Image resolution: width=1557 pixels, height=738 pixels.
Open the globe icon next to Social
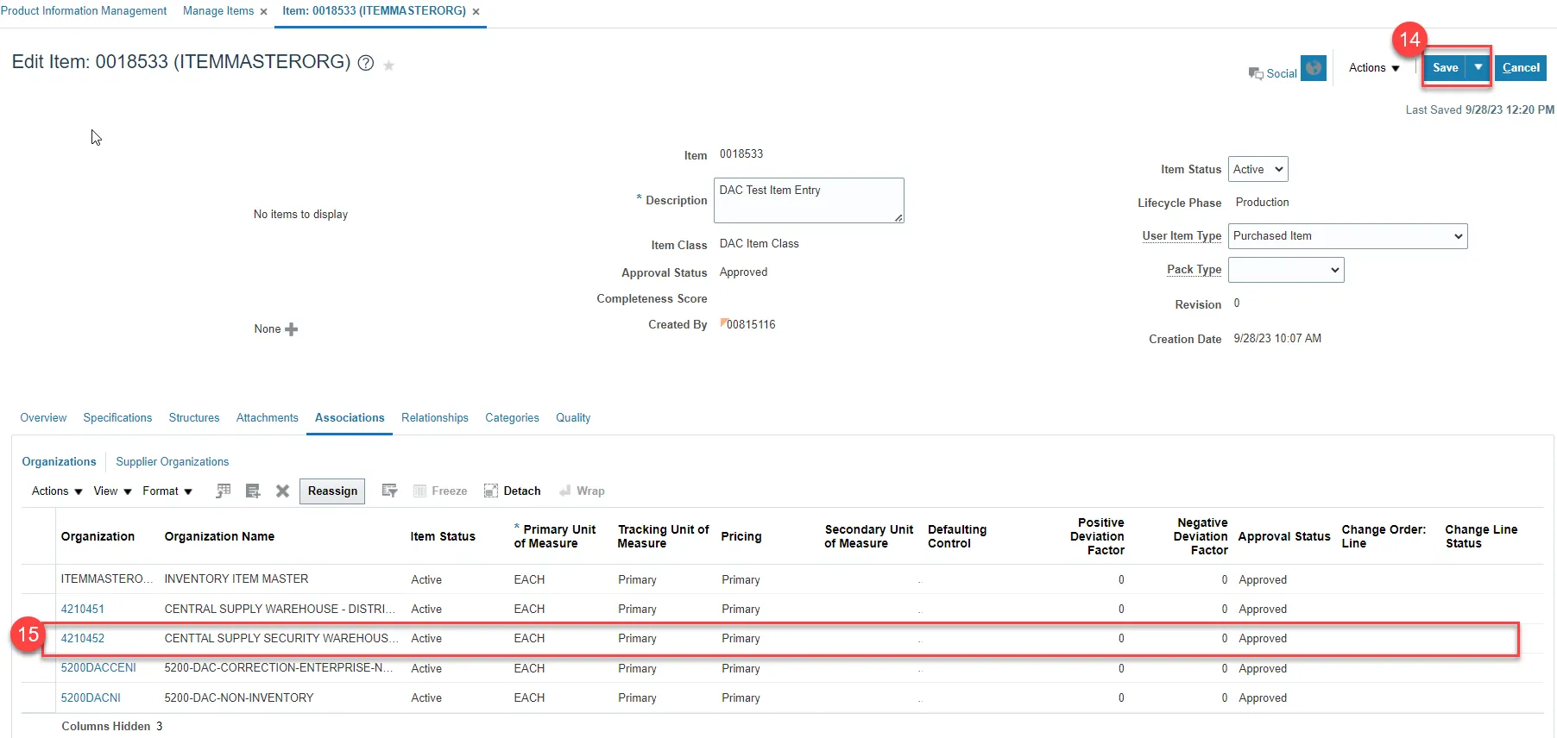click(x=1313, y=68)
